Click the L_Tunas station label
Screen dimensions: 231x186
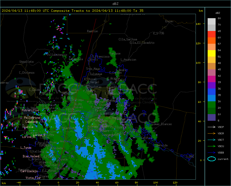click(x=26, y=148)
